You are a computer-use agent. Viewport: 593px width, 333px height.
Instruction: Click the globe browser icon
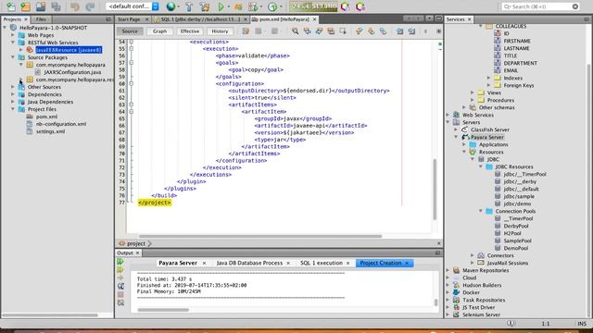pos(170,6)
